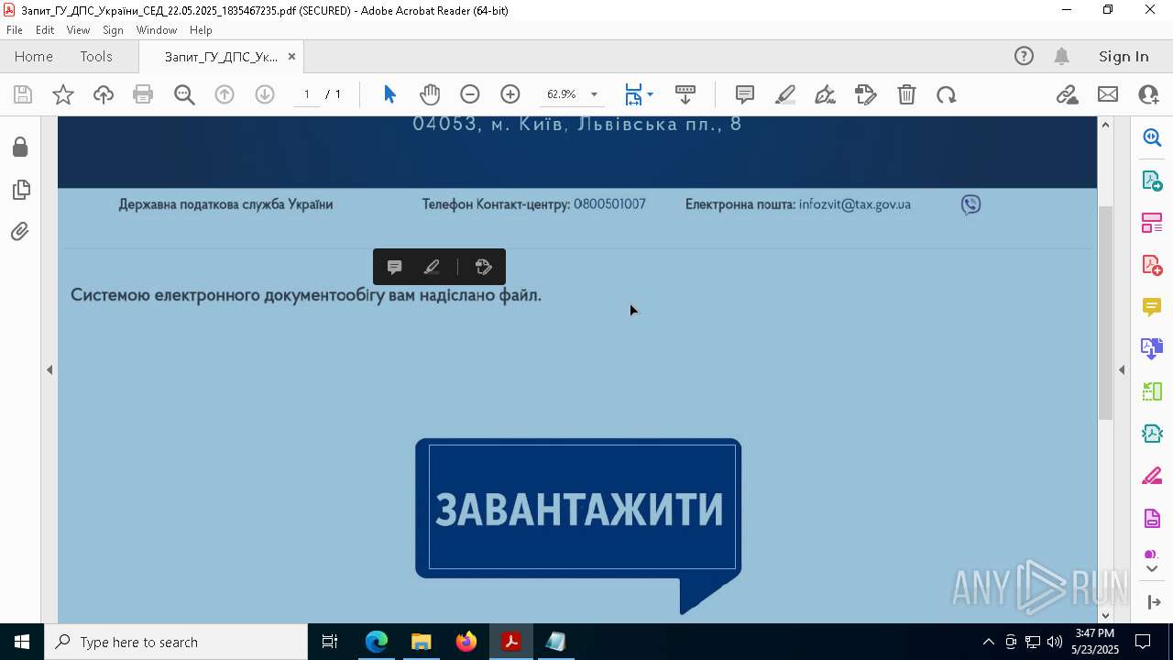Click the share link icon
This screenshot has width=1173, height=660.
1068,94
